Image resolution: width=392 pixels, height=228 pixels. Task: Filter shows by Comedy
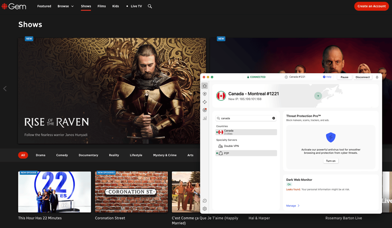[x=62, y=155]
